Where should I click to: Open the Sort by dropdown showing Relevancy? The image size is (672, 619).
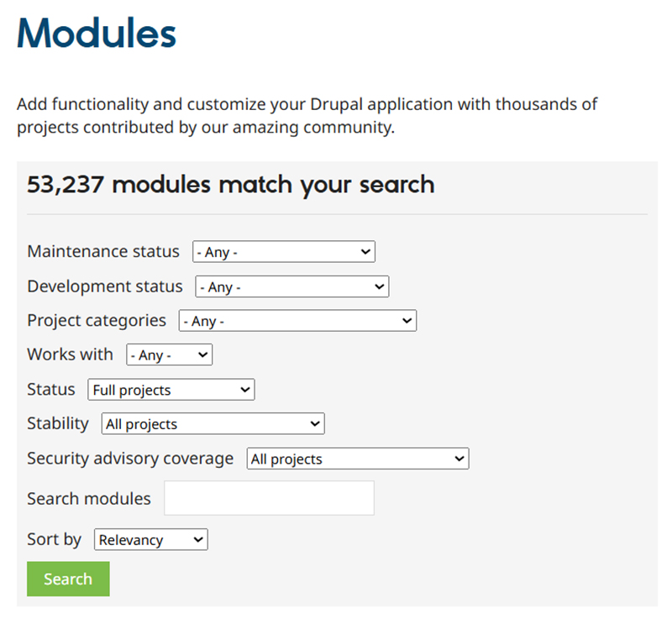(x=150, y=539)
